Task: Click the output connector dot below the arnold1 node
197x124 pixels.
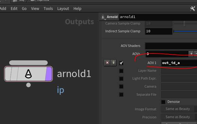Action: pos(28,85)
